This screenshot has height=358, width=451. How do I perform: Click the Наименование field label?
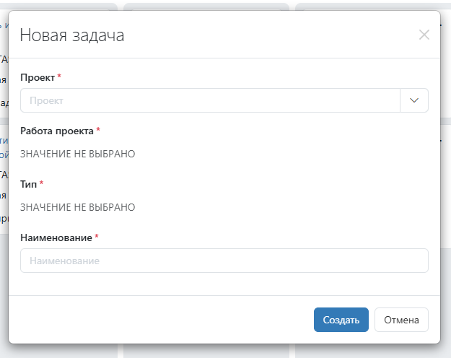(56, 237)
